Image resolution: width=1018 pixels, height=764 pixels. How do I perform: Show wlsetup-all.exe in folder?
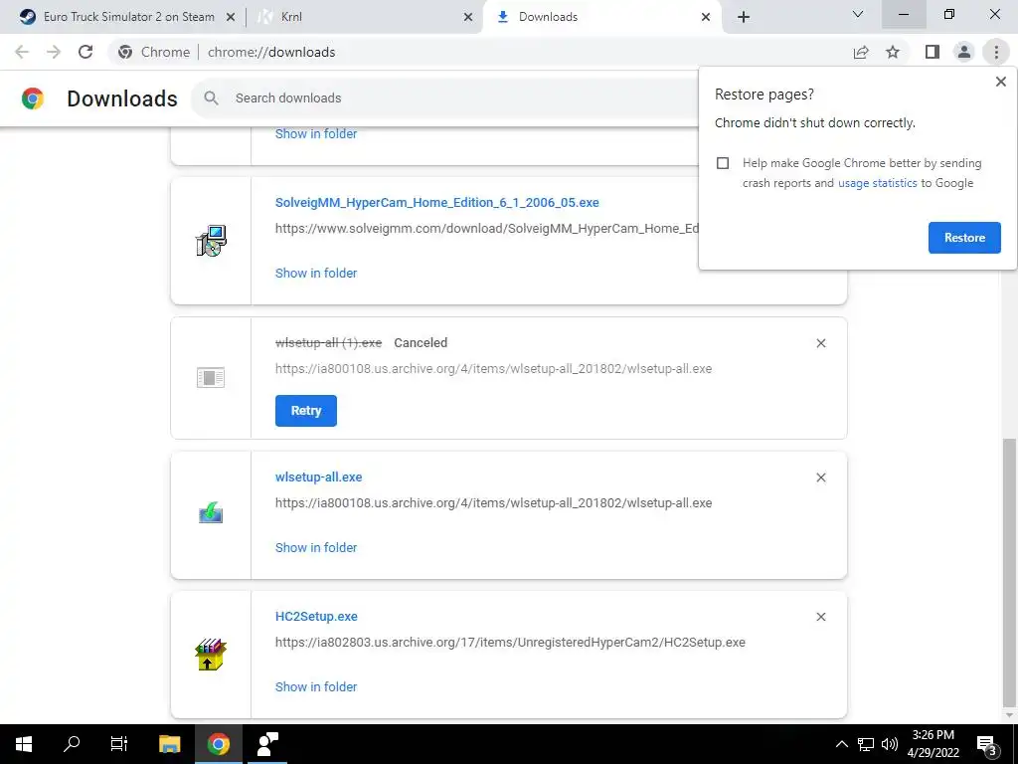tap(316, 548)
